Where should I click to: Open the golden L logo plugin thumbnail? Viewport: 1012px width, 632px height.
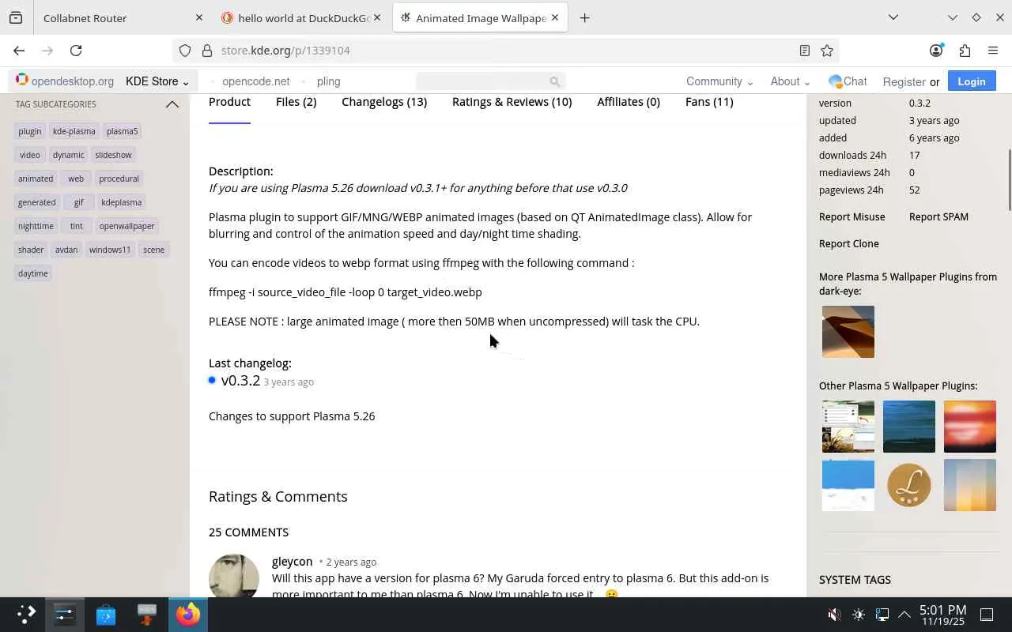pos(908,485)
